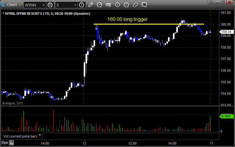Click the 159.34 current price marker
The height and width of the screenshot is (147, 235).
coord(226,32)
